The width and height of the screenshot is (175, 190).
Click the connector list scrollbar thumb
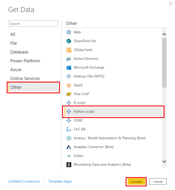[164, 63]
